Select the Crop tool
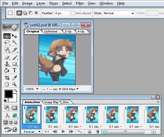The width and height of the screenshot is (164, 137). 7,78
